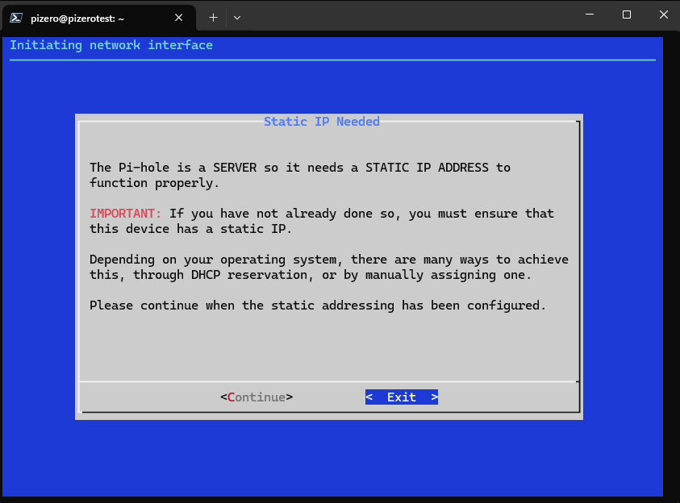Click the red C hotkey letter in Continue
Screen dimensions: 680x503
(x=231, y=397)
